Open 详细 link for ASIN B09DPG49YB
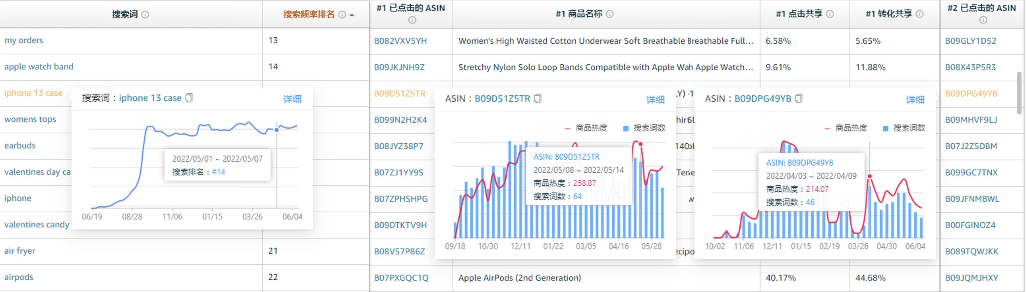The width and height of the screenshot is (1026, 292). [x=915, y=100]
